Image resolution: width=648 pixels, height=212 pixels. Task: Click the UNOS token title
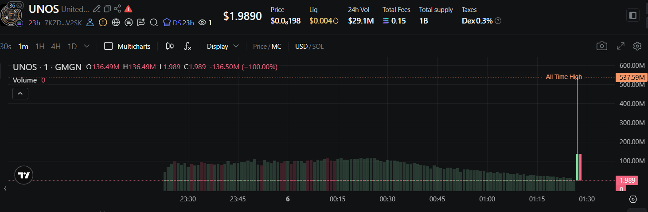click(44, 9)
